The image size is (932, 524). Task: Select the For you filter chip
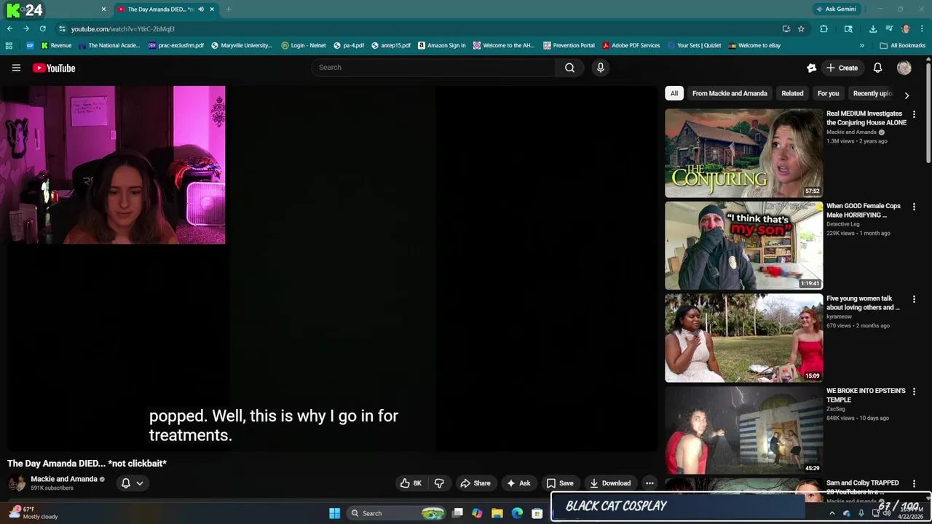coord(828,93)
